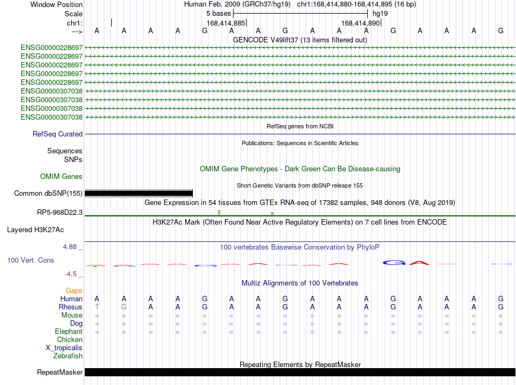Click the Dog alignment row label
Viewport: 516px width, 385px height.
(x=76, y=324)
